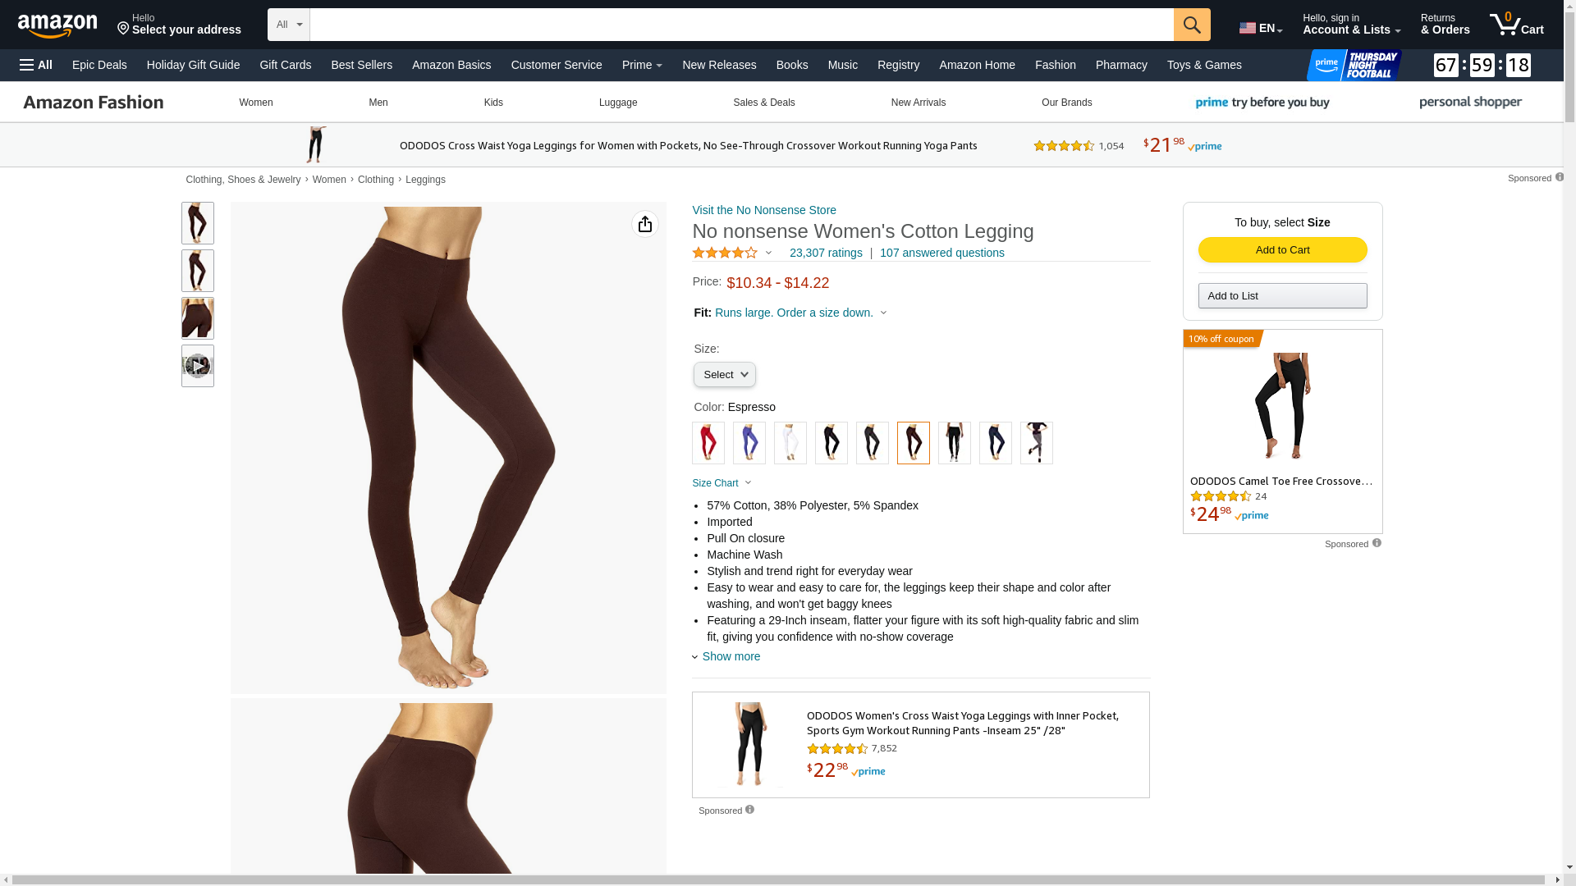This screenshot has width=1576, height=886.
Task: Click the Add to Cart button
Action: pos(1282,250)
